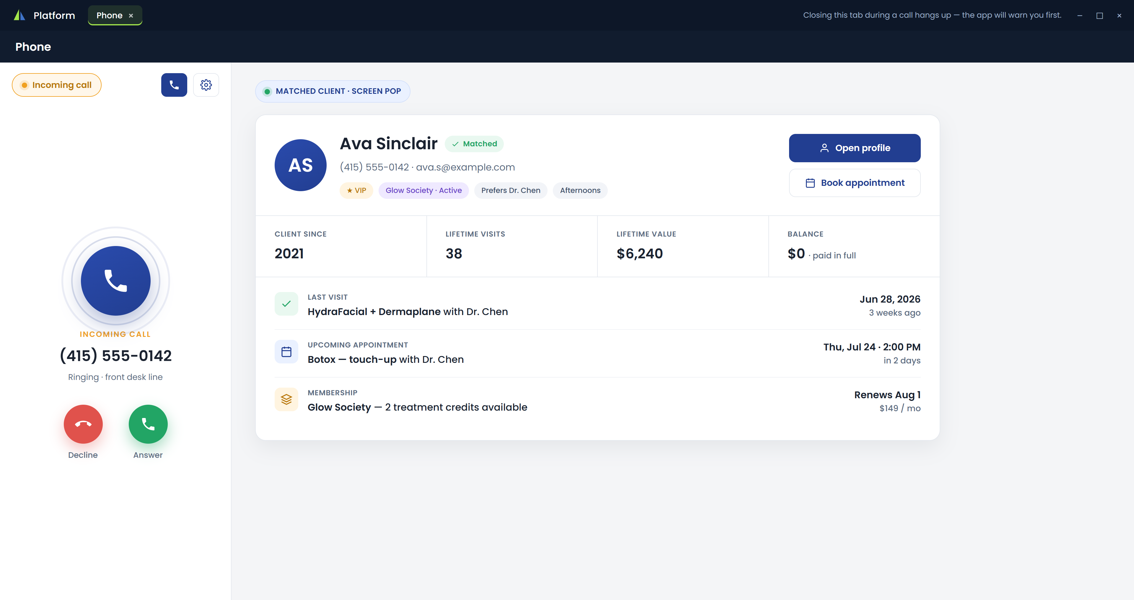Select the VIP tag

click(356, 191)
